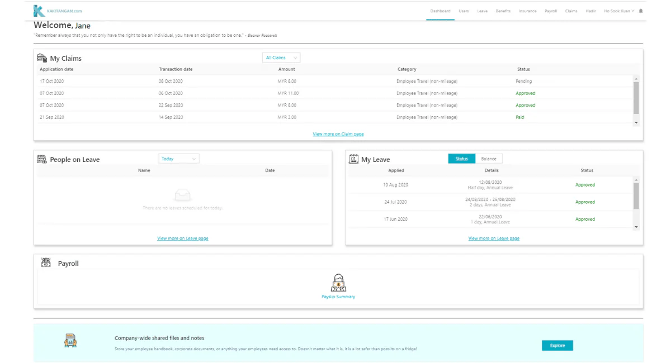Click the 22 Sep 2020 transaction date

171,105
